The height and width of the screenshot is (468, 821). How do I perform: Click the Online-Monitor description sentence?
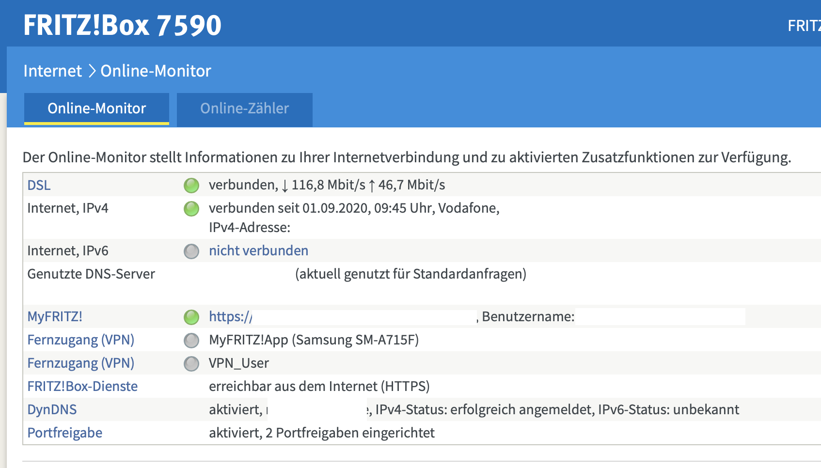pyautogui.click(x=407, y=157)
